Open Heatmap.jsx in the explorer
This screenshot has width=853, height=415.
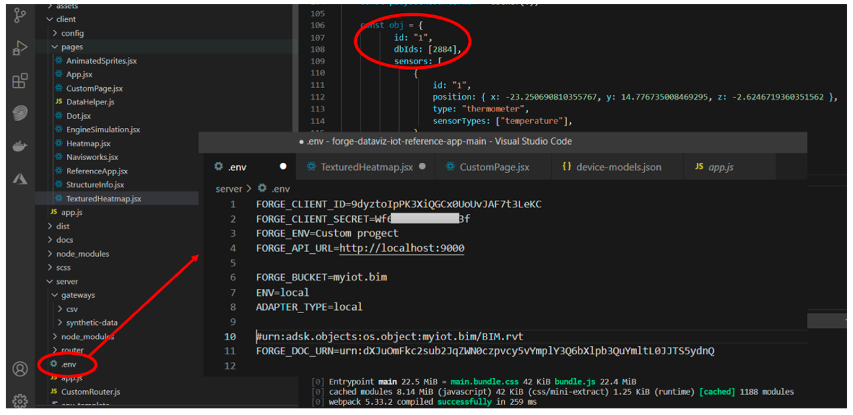[x=88, y=144]
